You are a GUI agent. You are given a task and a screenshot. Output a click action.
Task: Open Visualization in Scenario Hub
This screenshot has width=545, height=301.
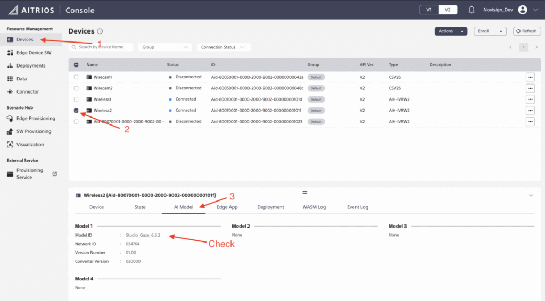(x=30, y=144)
